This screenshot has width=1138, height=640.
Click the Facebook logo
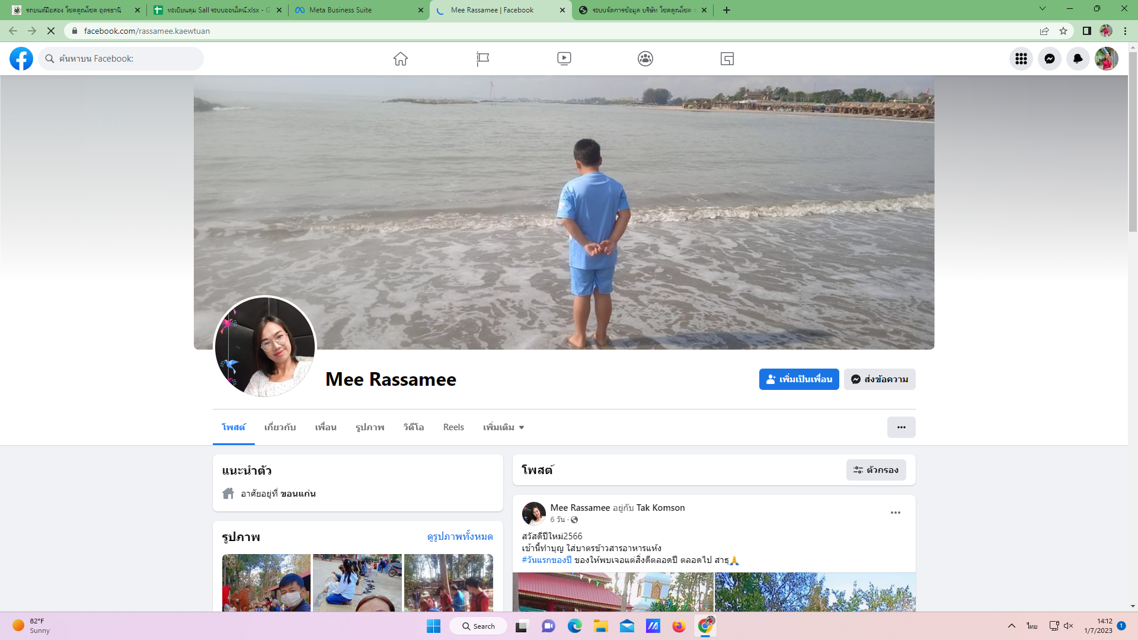[x=21, y=59]
